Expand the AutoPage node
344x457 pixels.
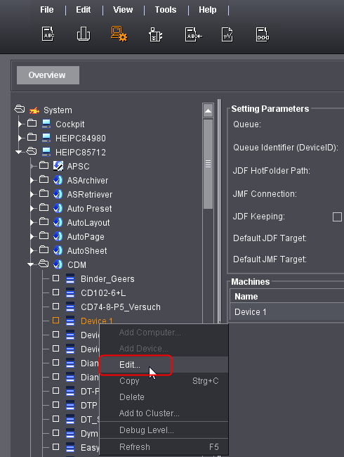tap(32, 237)
